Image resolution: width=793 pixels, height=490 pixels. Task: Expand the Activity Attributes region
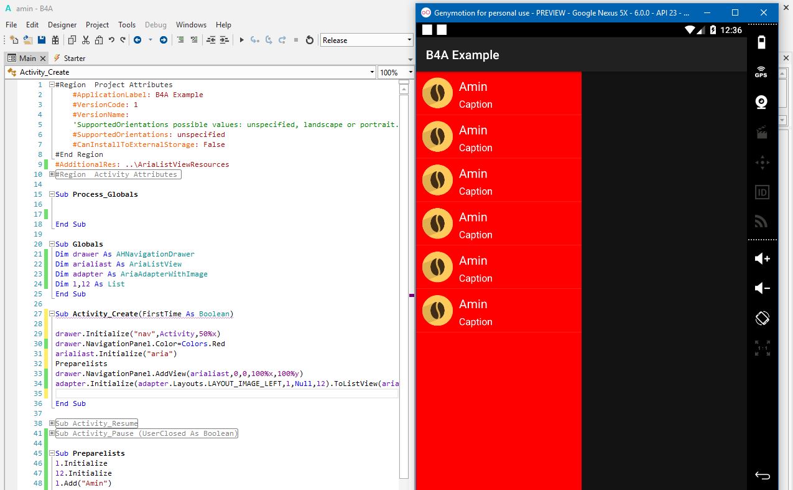point(52,174)
